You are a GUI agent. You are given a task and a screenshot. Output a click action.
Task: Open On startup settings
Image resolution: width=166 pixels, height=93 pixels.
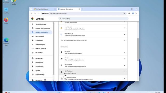pyautogui.click(x=41, y=53)
